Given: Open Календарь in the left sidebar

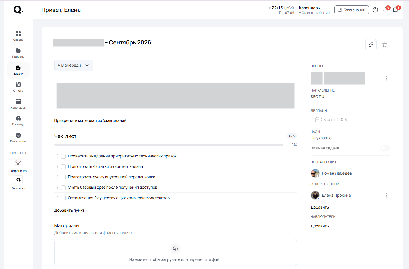Looking at the screenshot, I should click(18, 104).
